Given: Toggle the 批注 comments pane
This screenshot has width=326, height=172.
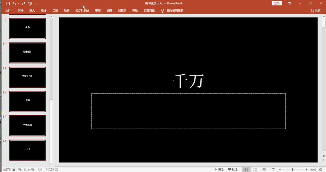Looking at the screenshot, I should tap(233, 170).
